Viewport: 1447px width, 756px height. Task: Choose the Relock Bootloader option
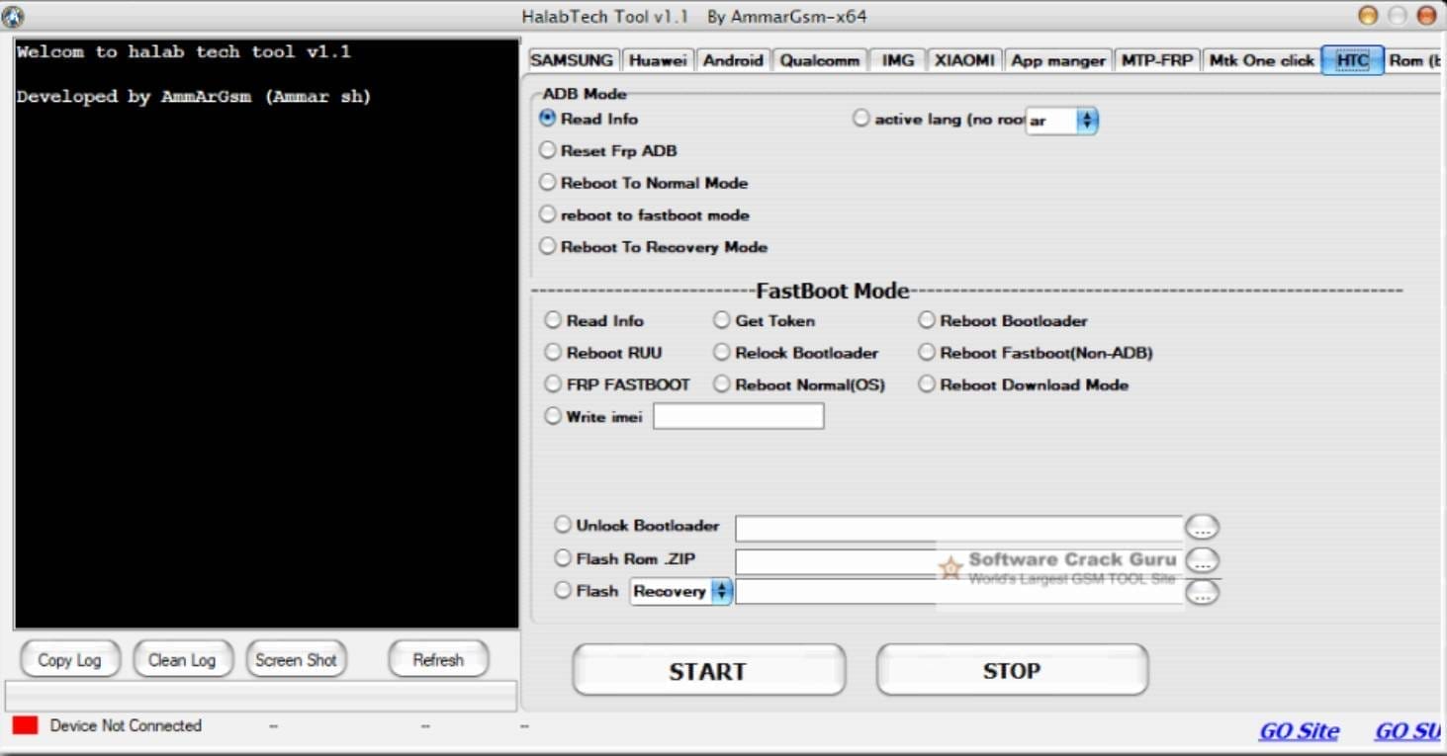[x=721, y=352]
